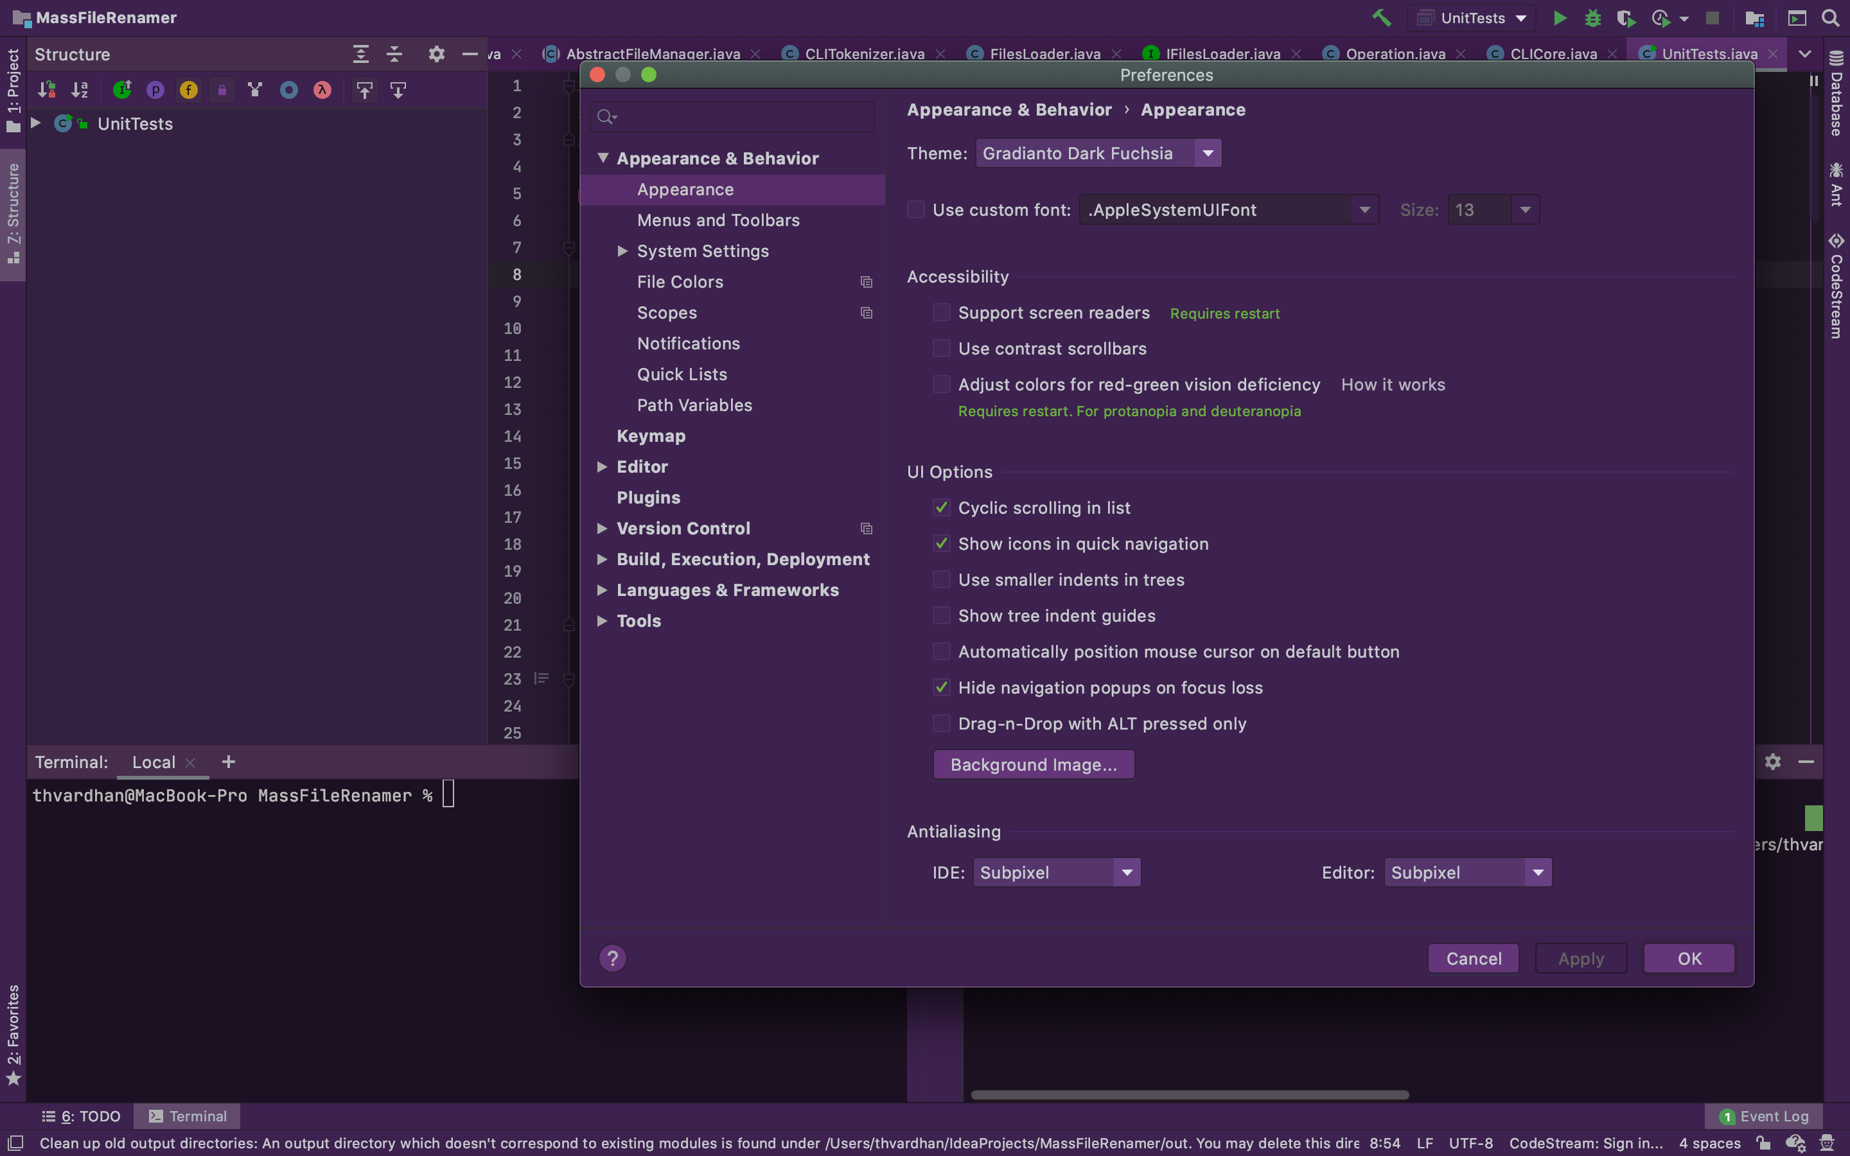Run UnitTests with the green play icon

point(1560,17)
